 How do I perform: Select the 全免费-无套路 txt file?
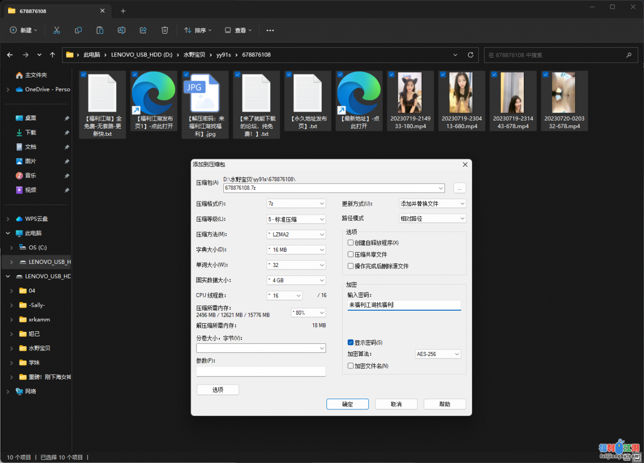point(103,105)
